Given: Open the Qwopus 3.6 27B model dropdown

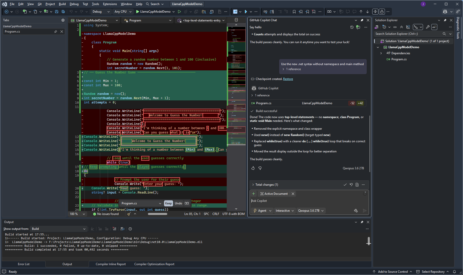Looking at the screenshot, I should pyautogui.click(x=311, y=211).
